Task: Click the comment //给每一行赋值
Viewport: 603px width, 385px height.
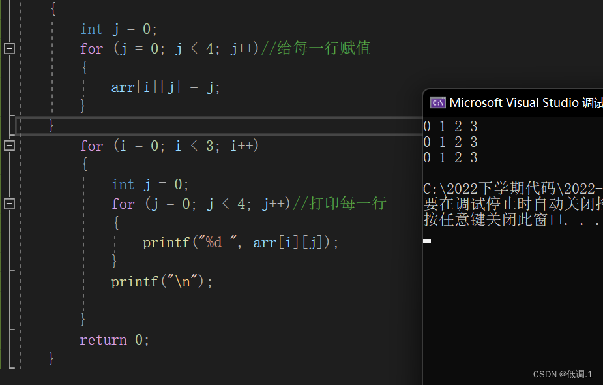Action: click(316, 48)
